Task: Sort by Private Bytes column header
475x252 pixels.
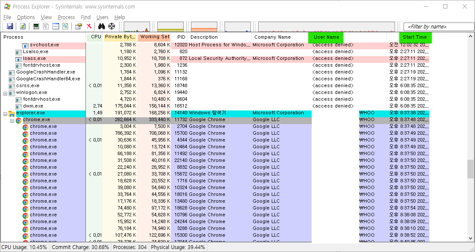Action: pos(120,37)
